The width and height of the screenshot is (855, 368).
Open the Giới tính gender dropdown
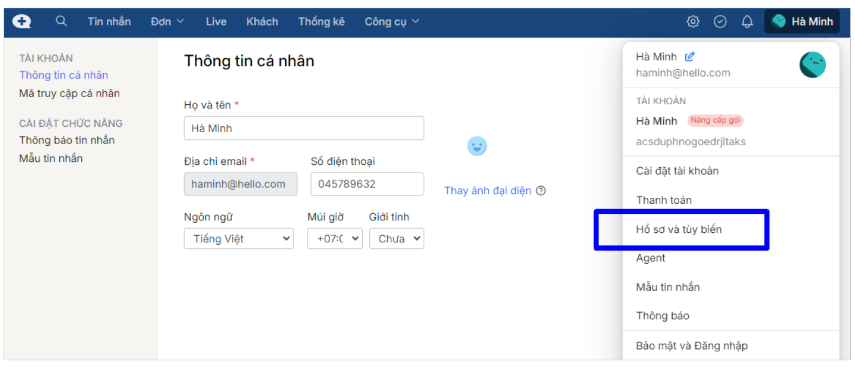pyautogui.click(x=397, y=239)
